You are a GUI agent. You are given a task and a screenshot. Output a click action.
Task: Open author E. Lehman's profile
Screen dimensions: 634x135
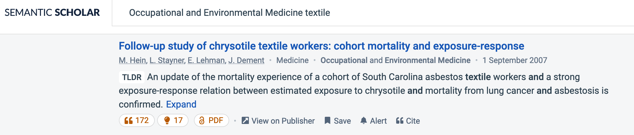click(206, 60)
